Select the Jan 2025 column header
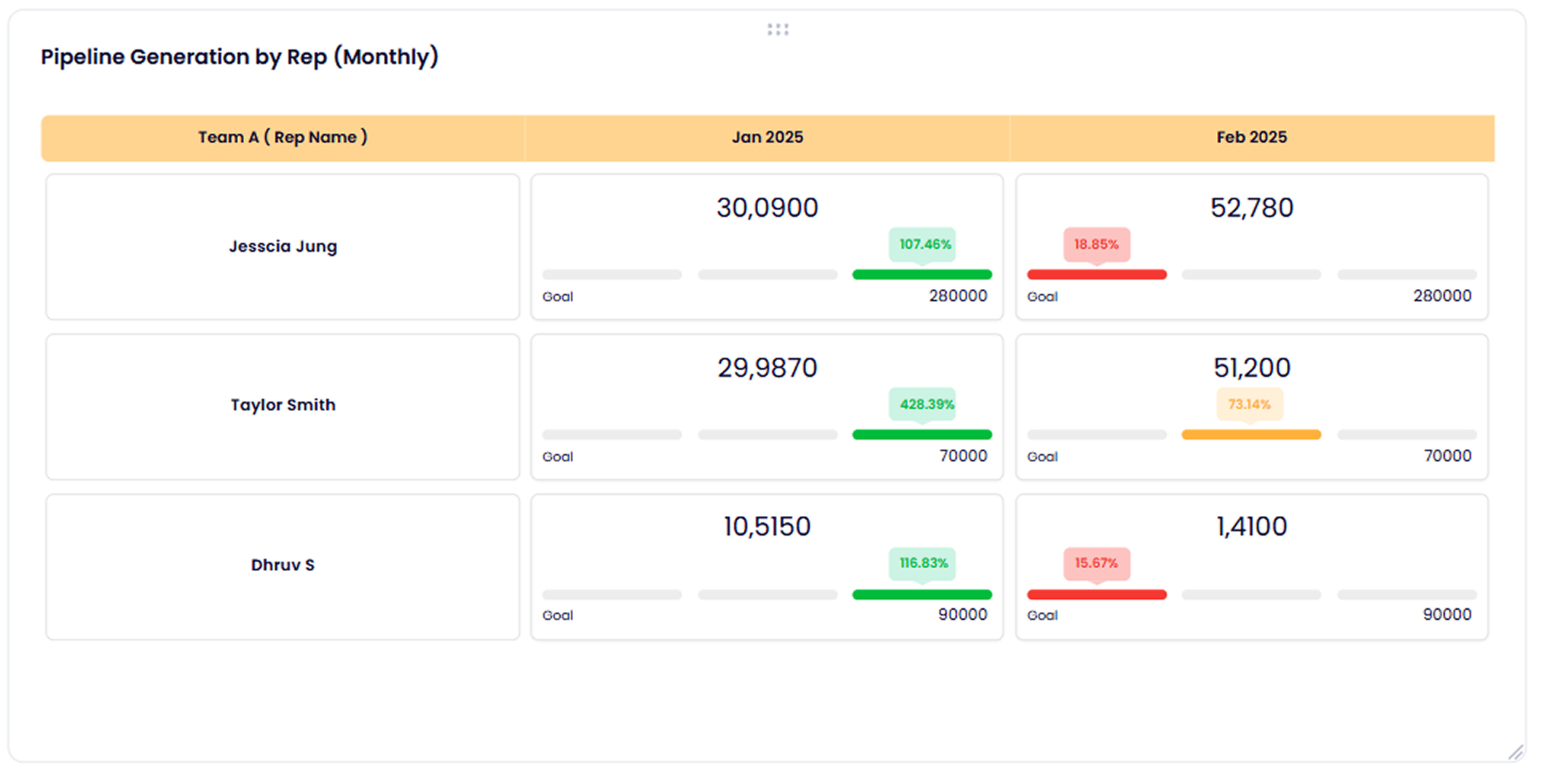The image size is (1541, 780). [767, 138]
